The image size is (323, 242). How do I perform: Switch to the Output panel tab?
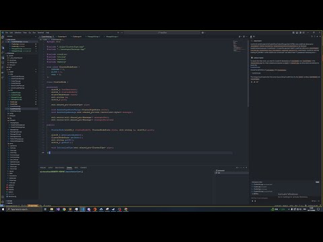pyautogui.click(x=50, y=167)
